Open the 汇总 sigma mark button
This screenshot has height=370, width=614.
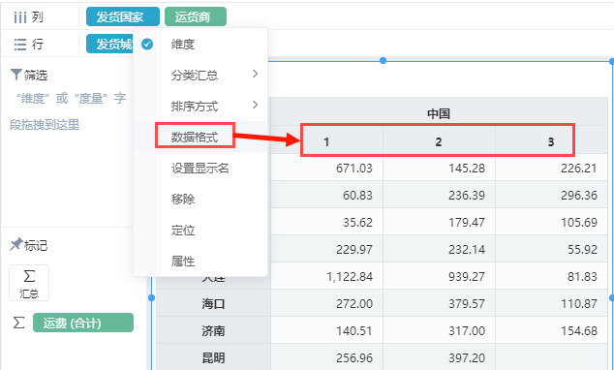pyautogui.click(x=29, y=283)
